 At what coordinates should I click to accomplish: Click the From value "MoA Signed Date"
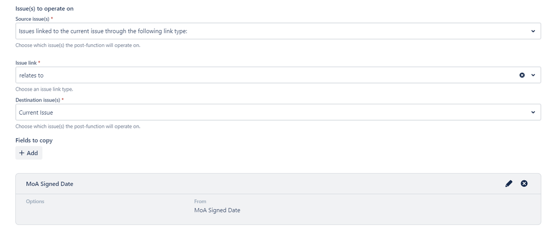pos(217,210)
